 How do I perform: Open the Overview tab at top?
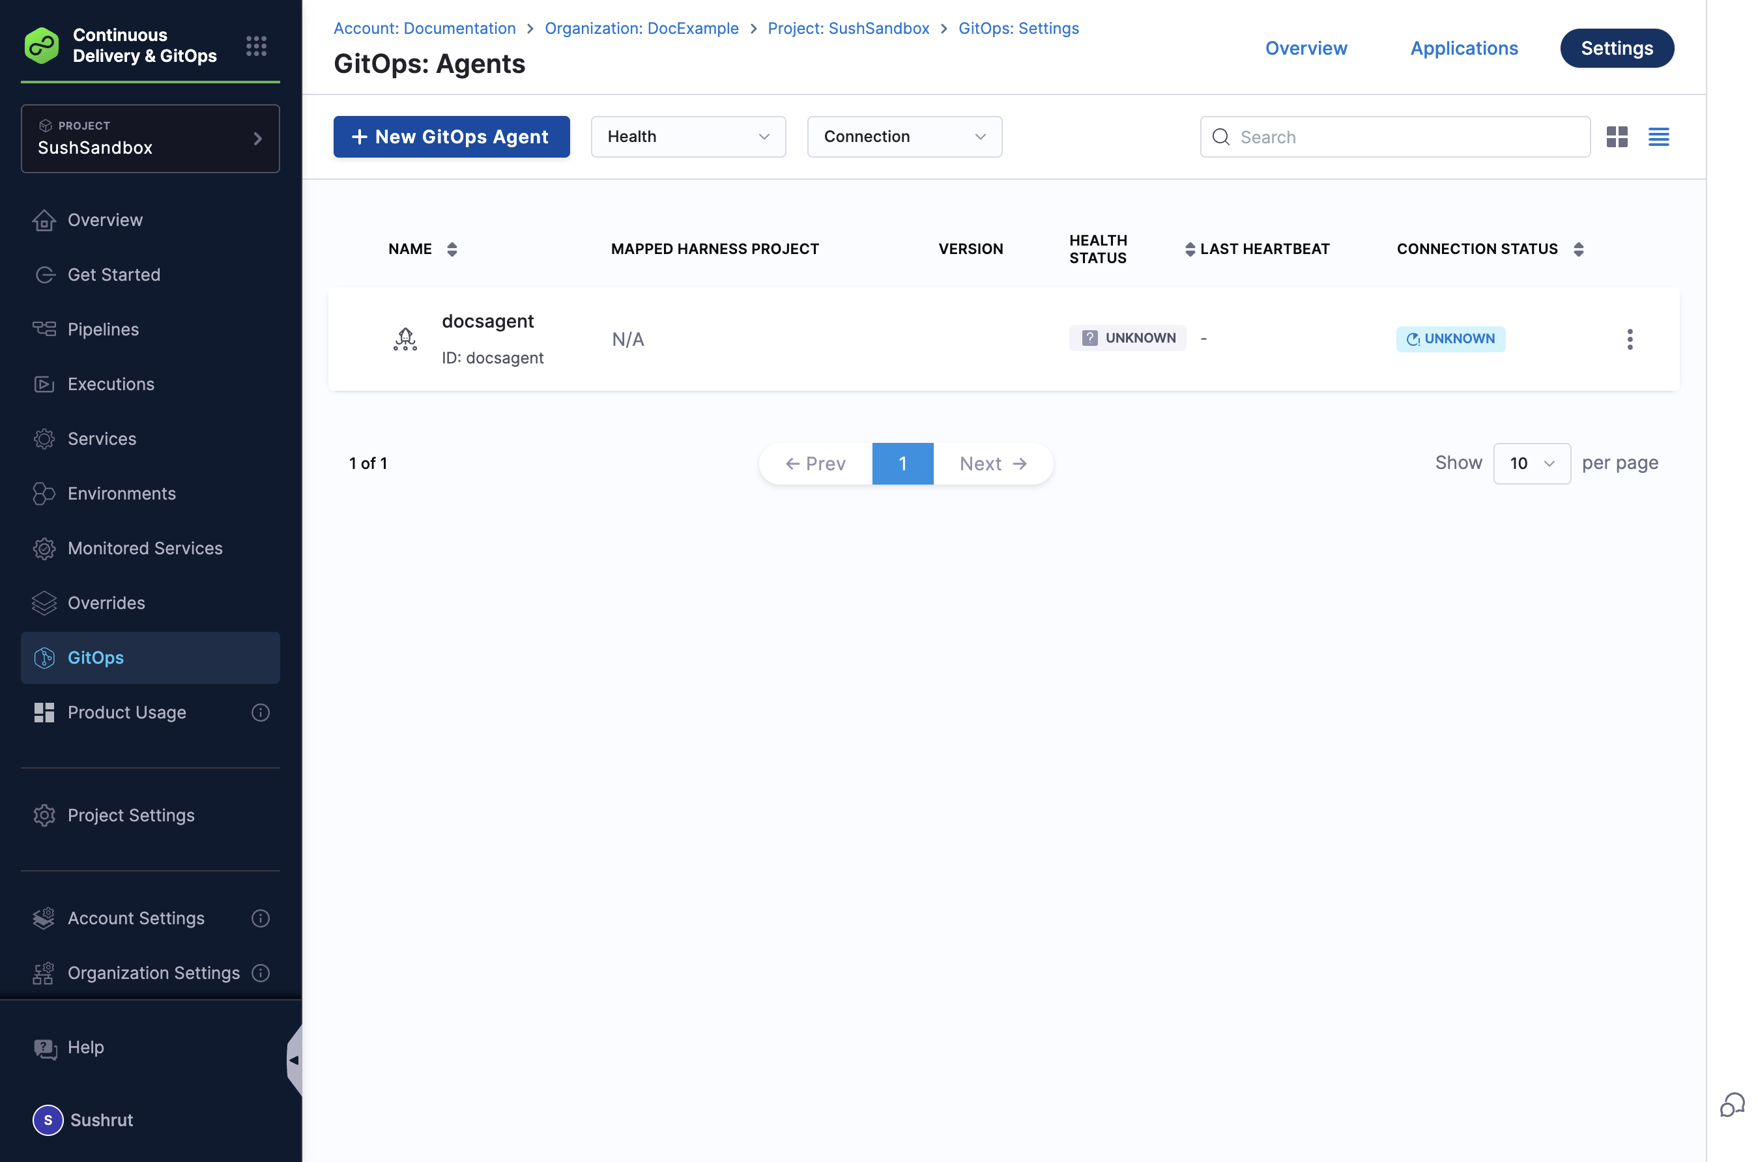[x=1306, y=48]
